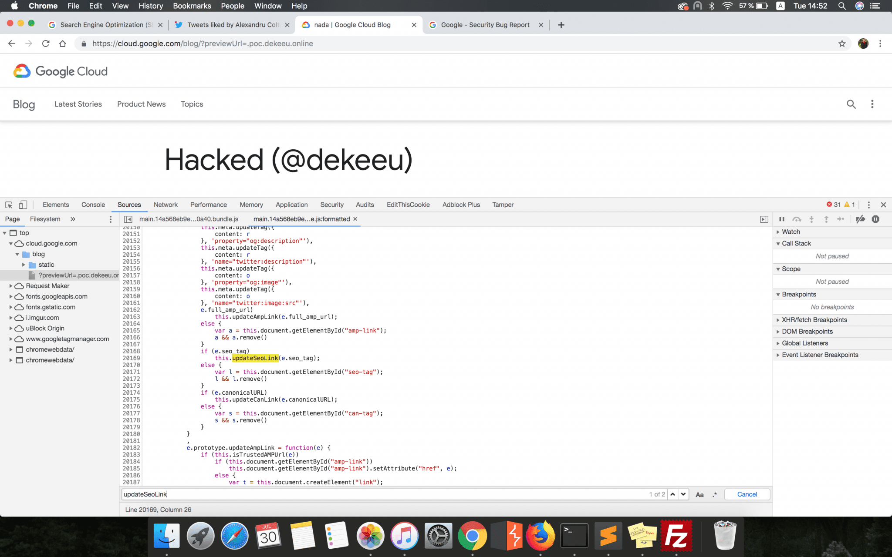892x557 pixels.
Task: Go to next search match arrow
Action: coord(683,494)
